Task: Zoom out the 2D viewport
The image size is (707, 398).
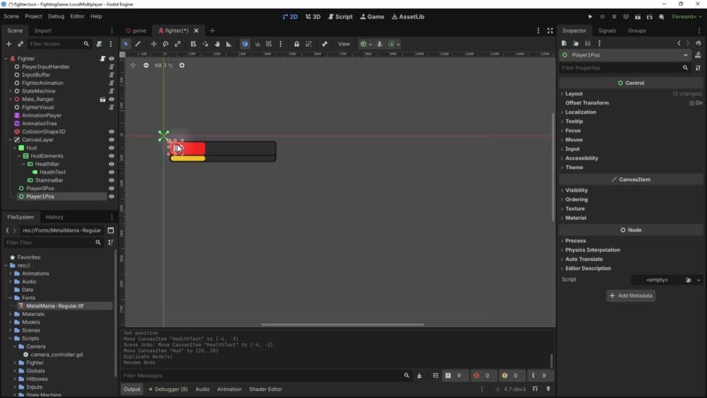Action: 146,65
